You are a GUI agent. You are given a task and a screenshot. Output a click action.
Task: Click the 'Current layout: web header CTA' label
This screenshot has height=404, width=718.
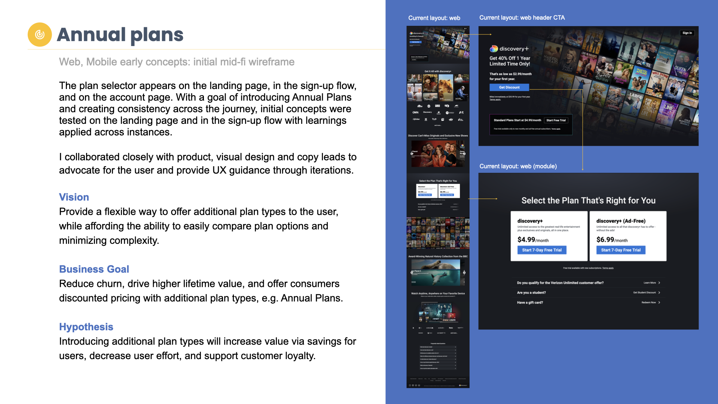pos(522,18)
